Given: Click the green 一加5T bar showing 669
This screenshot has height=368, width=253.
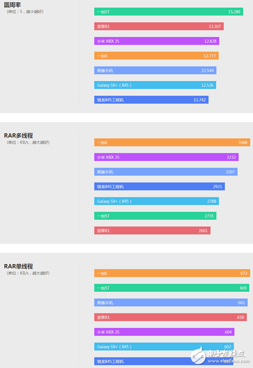Looking at the screenshot, I should tap(172, 288).
